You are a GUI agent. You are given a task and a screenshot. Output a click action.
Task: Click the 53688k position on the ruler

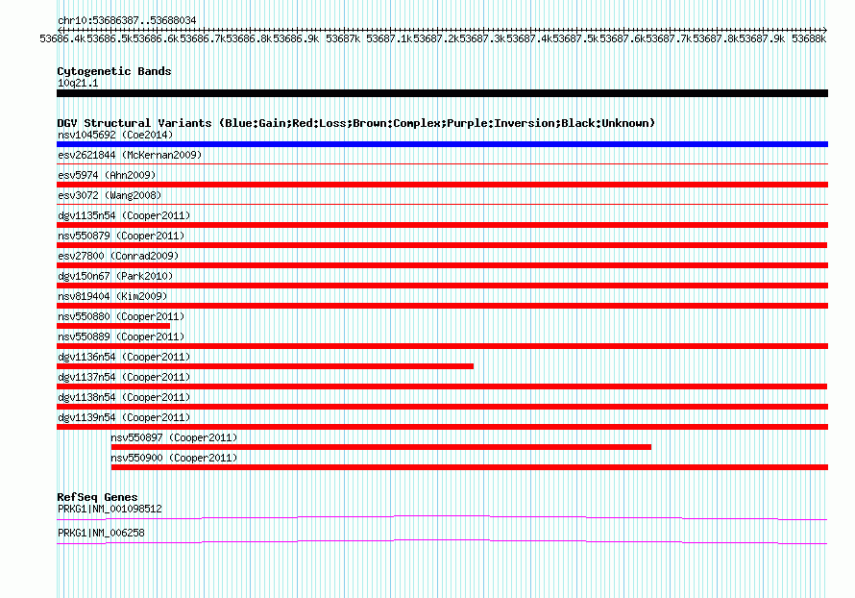(x=809, y=38)
